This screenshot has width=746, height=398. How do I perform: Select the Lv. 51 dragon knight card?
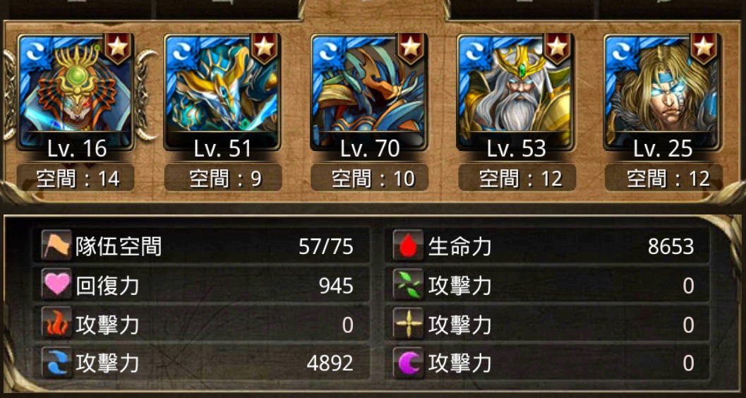tap(222, 92)
